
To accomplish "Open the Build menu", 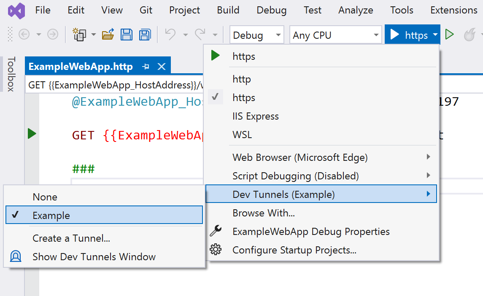I will point(228,10).
